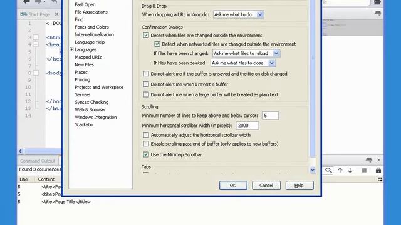The image size is (401, 225).
Task: Open the files have been changed dropdown
Action: pos(246,53)
